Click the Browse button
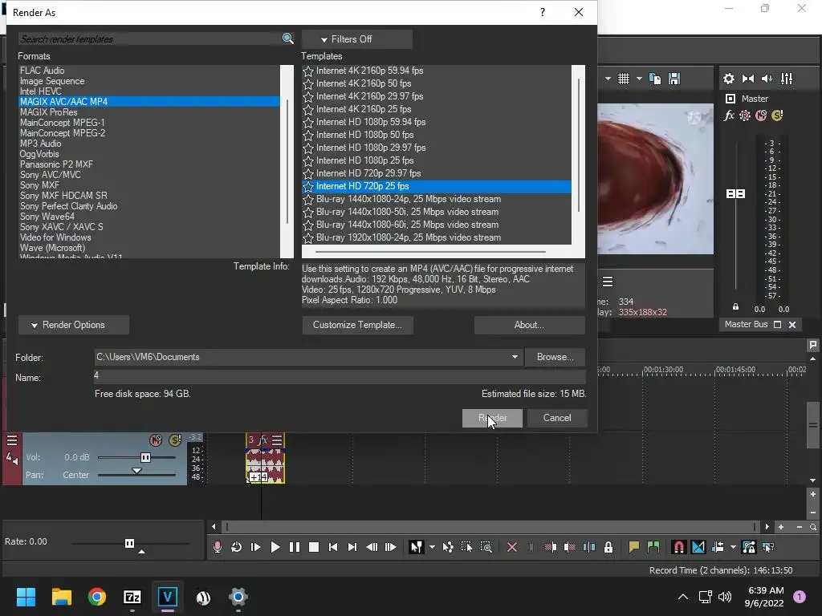 coord(555,357)
